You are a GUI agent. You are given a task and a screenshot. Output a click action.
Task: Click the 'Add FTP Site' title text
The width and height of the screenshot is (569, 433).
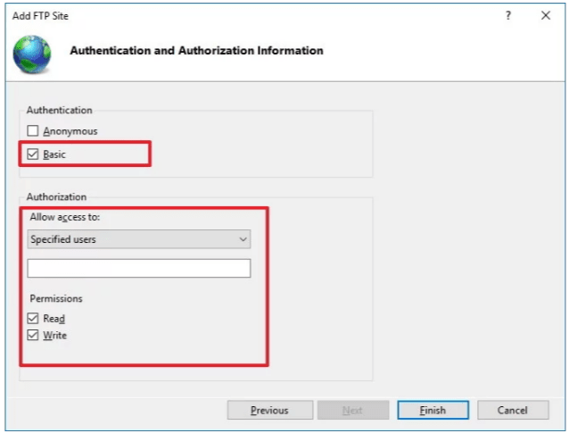click(x=40, y=16)
